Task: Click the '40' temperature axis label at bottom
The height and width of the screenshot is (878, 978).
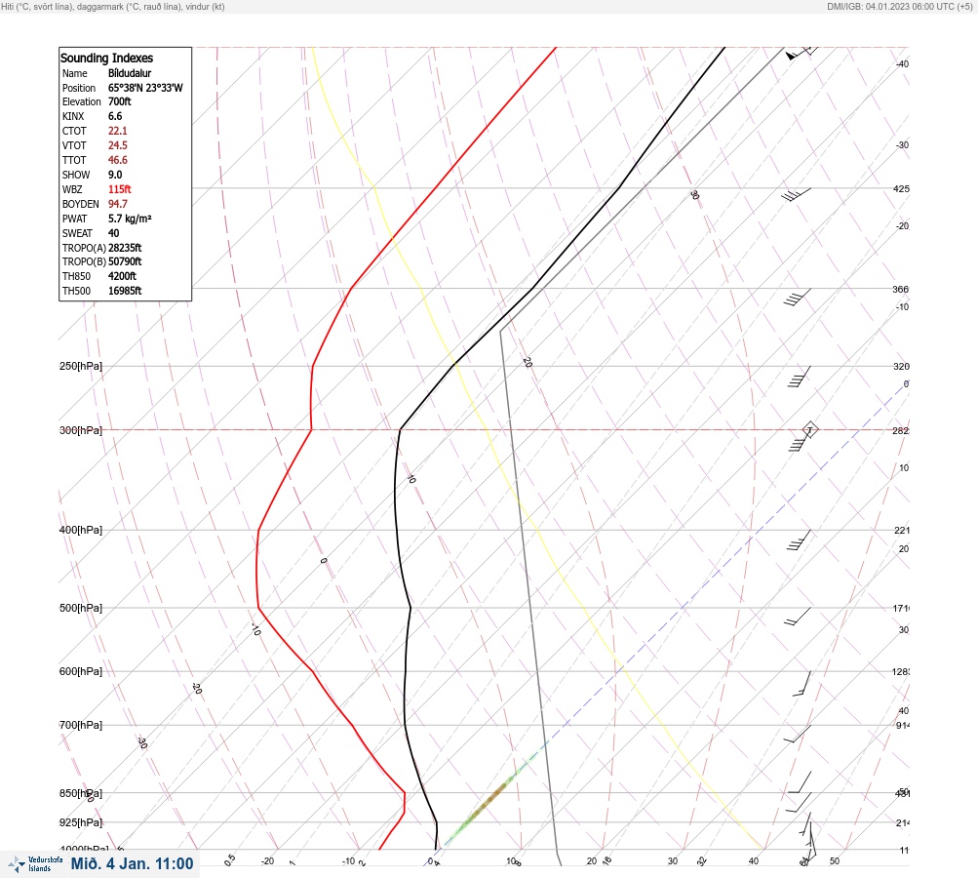Action: click(754, 861)
